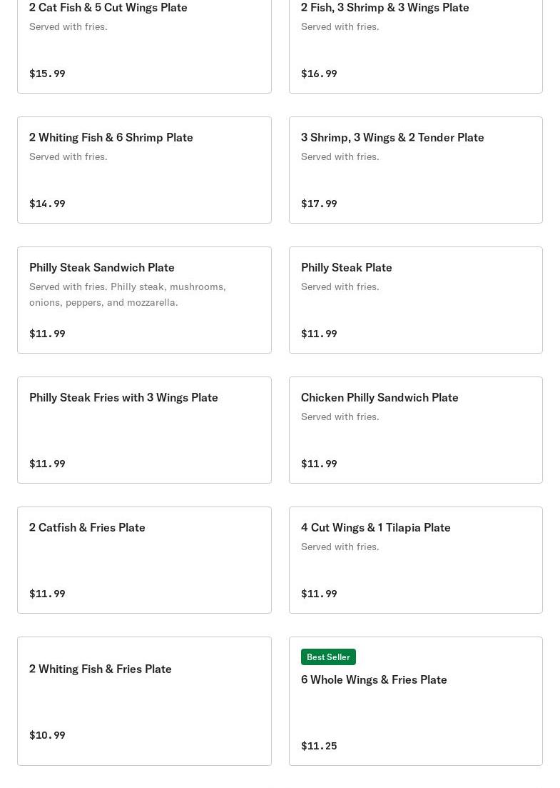Select 2 Fish, 3 Shrimp & 3 Wings Plate

click(x=385, y=8)
